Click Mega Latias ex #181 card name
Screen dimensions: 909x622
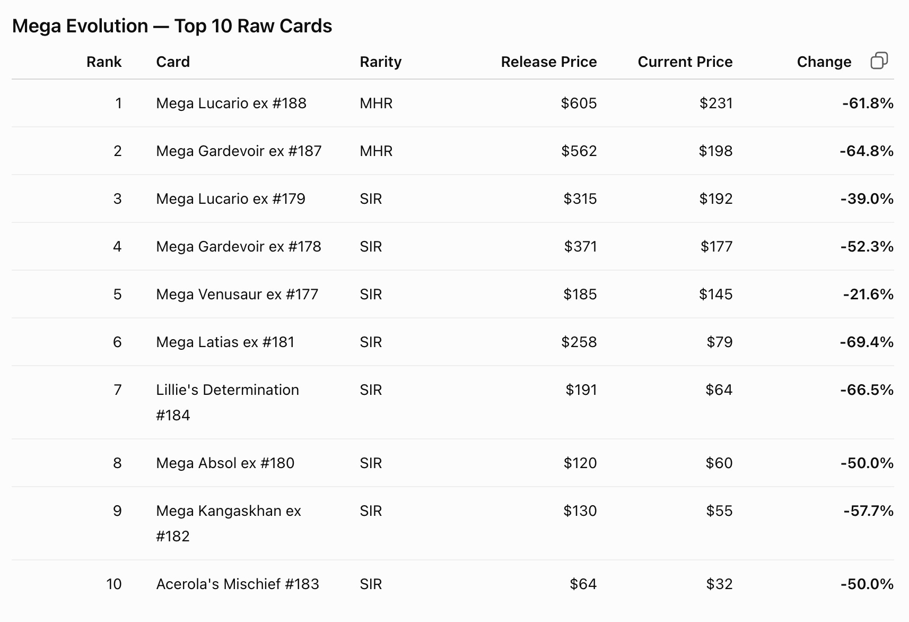225,342
